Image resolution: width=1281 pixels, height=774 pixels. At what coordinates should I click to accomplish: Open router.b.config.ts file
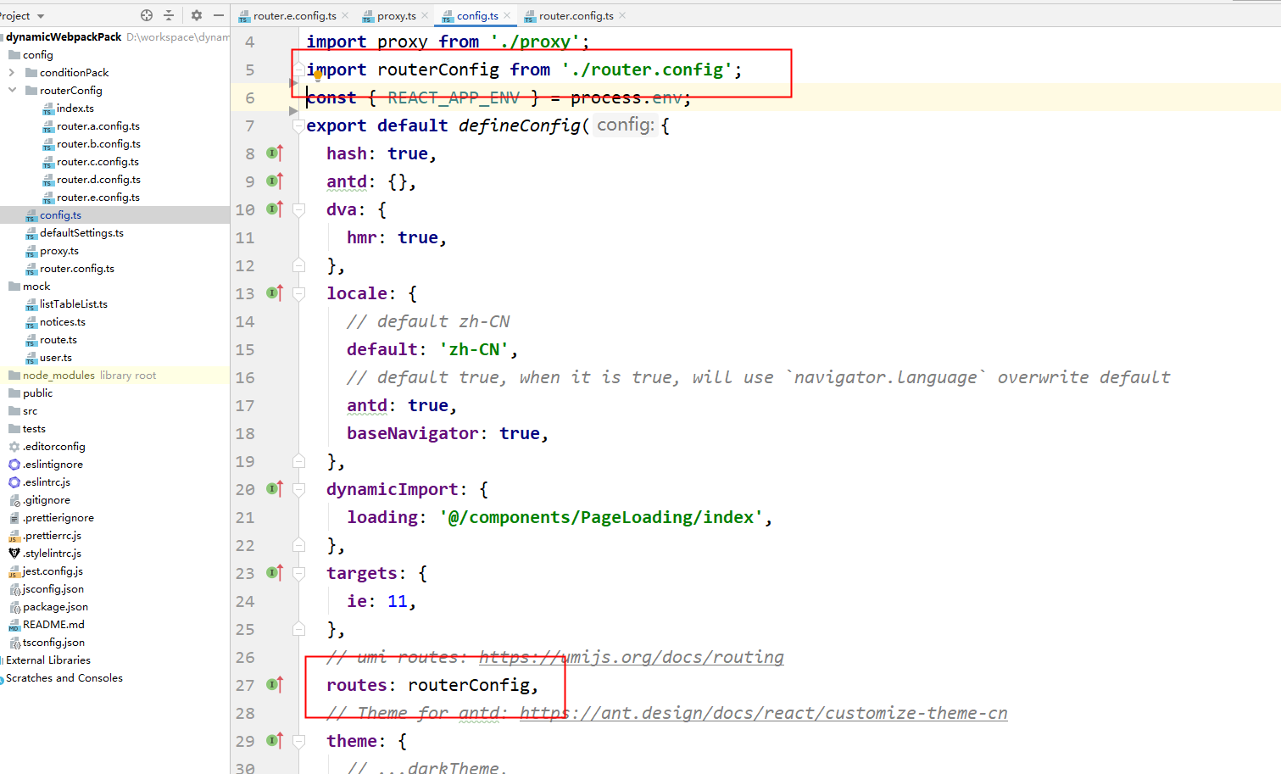pos(98,144)
